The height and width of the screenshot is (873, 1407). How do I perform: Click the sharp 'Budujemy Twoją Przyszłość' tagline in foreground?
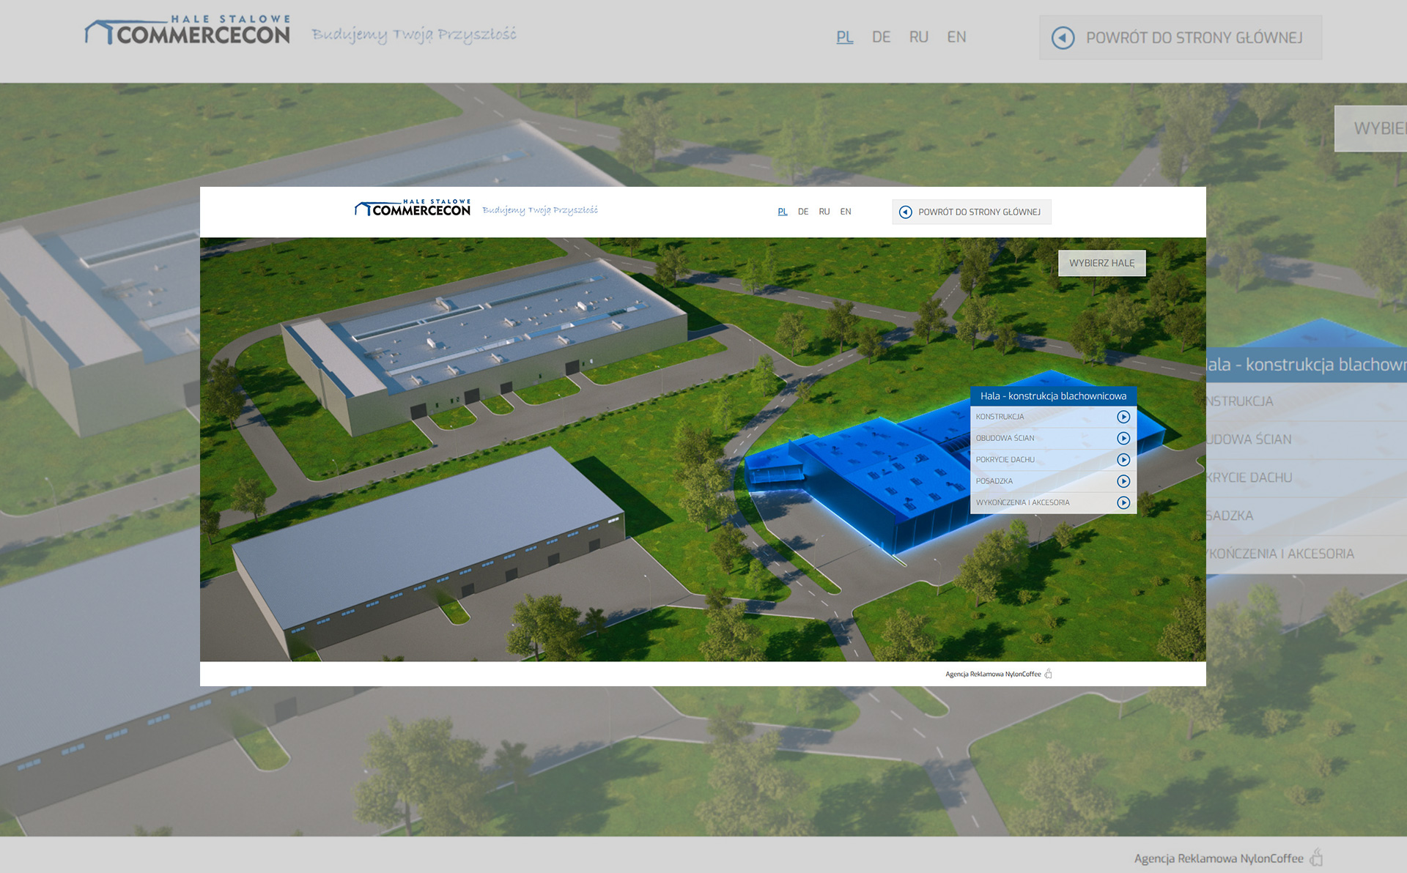pos(540,210)
